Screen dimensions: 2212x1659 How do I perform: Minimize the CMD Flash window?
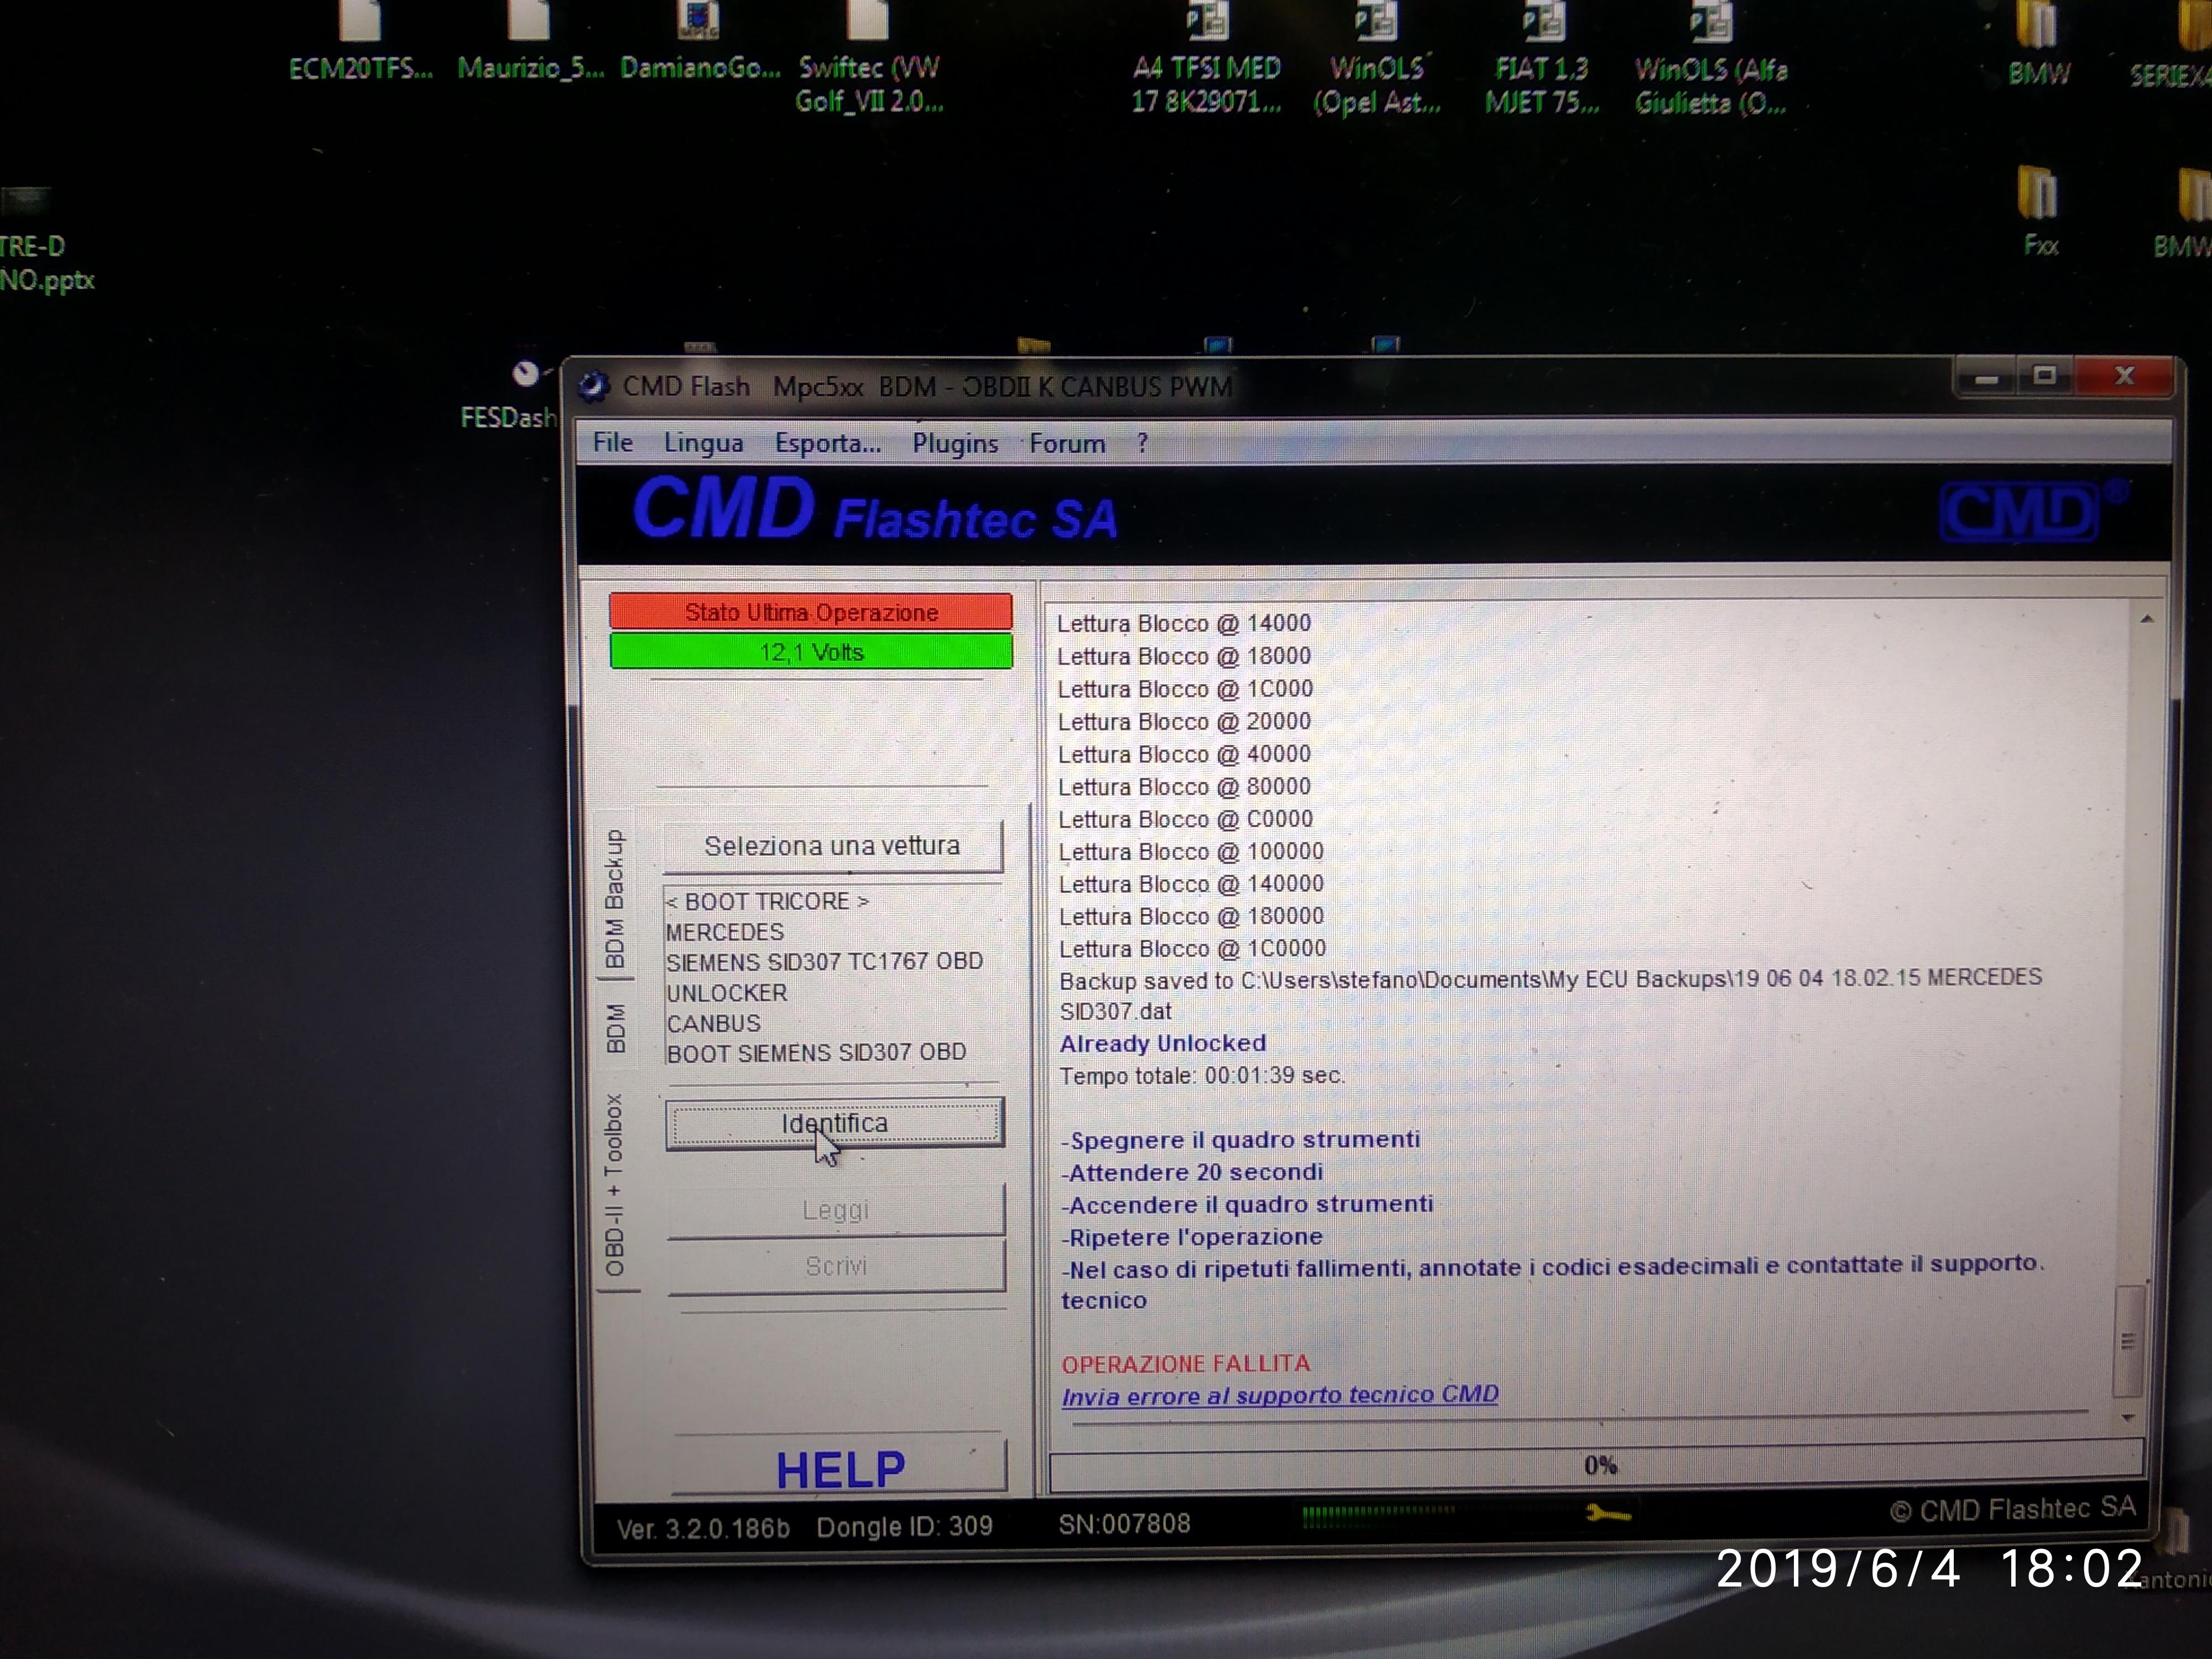[1986, 378]
